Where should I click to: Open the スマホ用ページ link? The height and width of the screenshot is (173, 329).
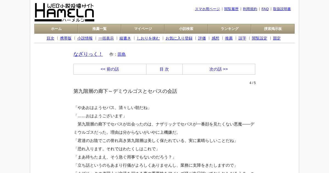[207, 9]
